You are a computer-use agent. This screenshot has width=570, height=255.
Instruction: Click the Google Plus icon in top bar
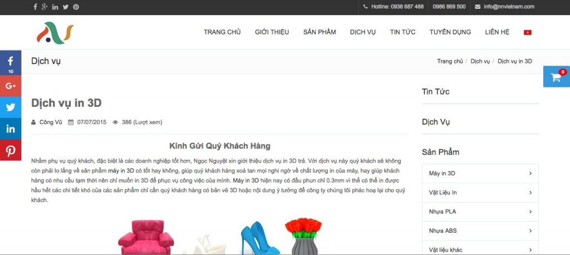45,7
